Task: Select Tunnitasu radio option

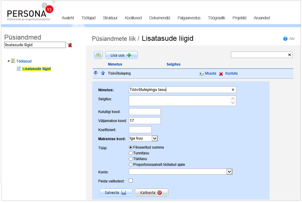Action: (131, 153)
